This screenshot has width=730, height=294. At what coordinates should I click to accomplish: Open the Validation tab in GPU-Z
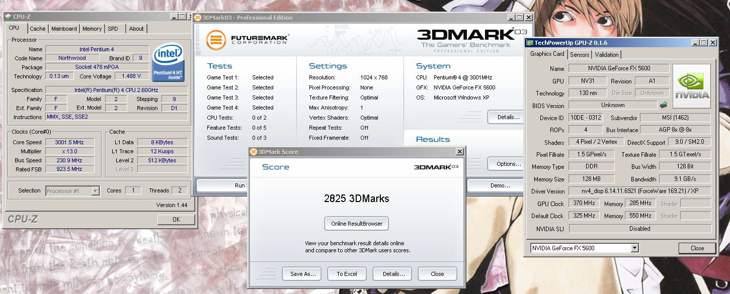607,54
